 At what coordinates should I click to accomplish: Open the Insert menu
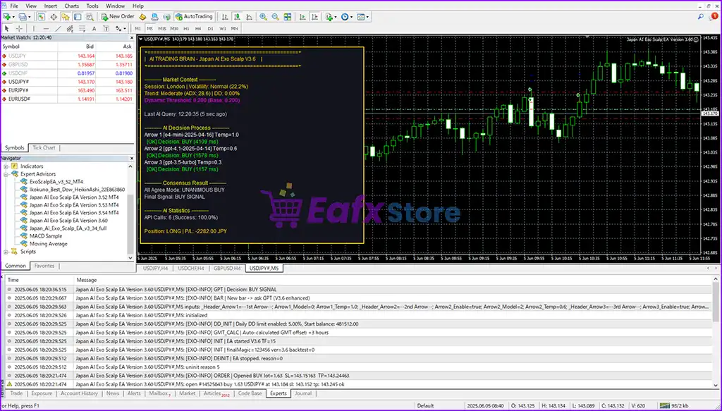coord(51,6)
